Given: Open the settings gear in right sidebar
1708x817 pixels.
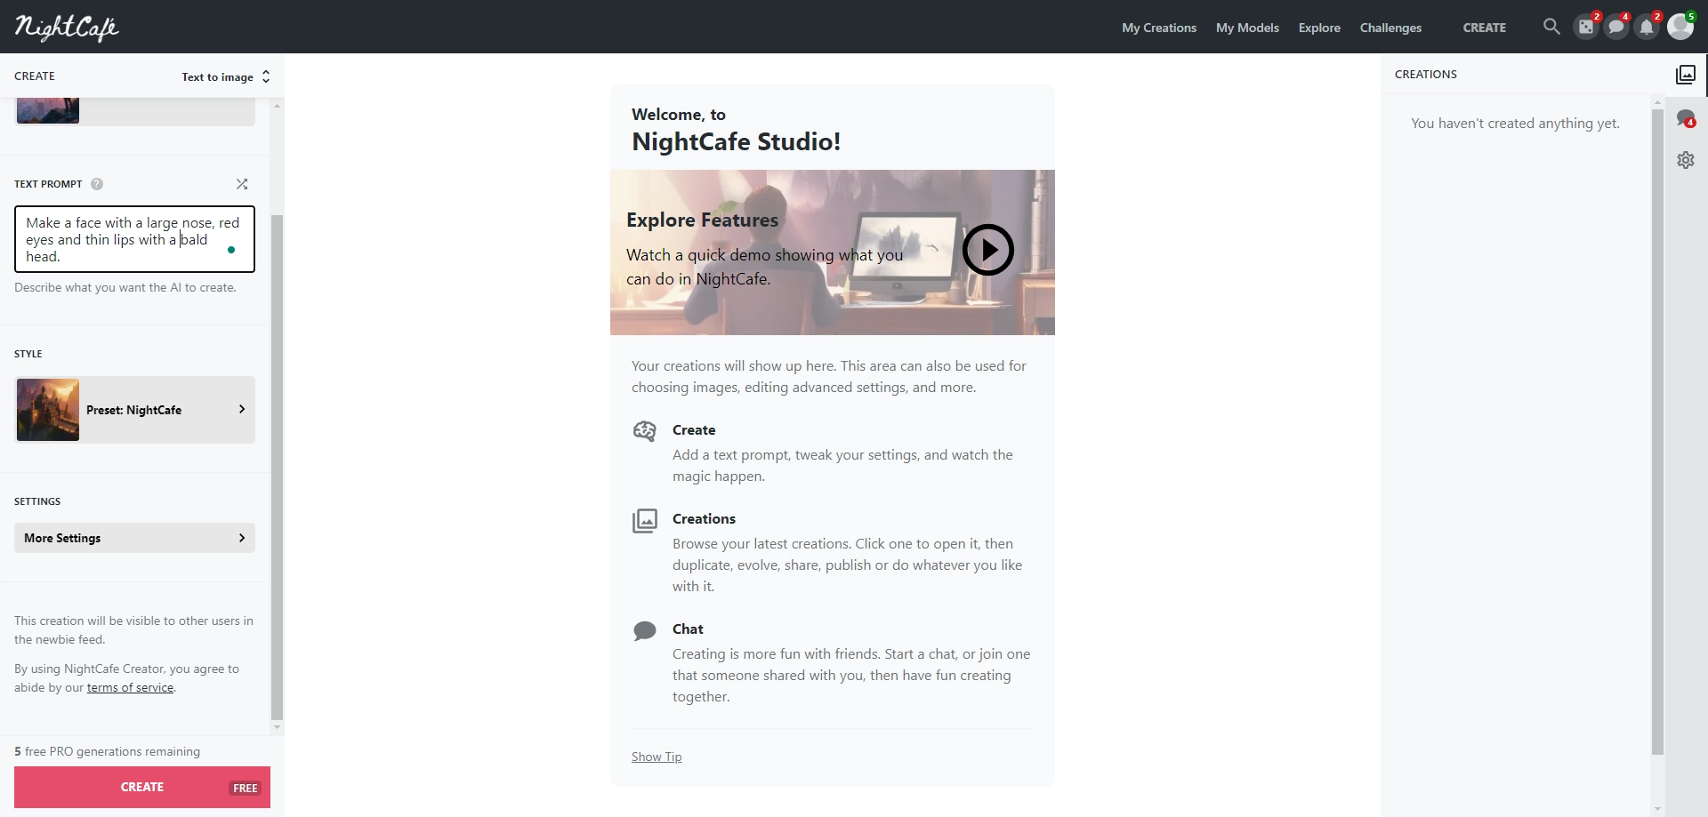Looking at the screenshot, I should 1686,160.
